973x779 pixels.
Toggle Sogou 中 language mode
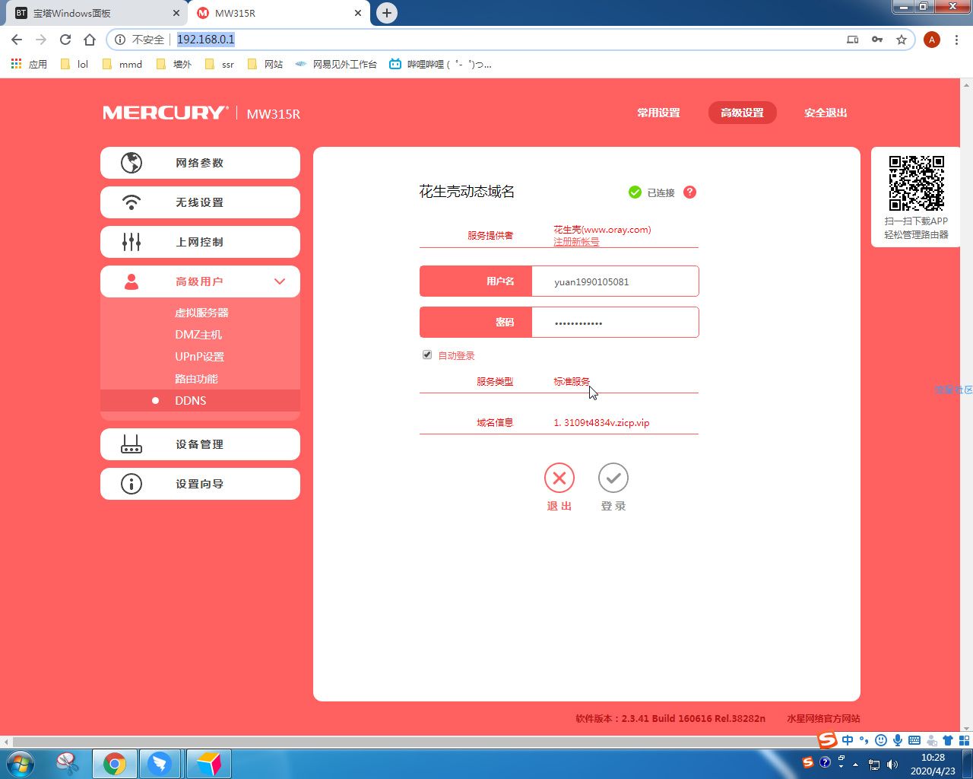click(x=848, y=740)
